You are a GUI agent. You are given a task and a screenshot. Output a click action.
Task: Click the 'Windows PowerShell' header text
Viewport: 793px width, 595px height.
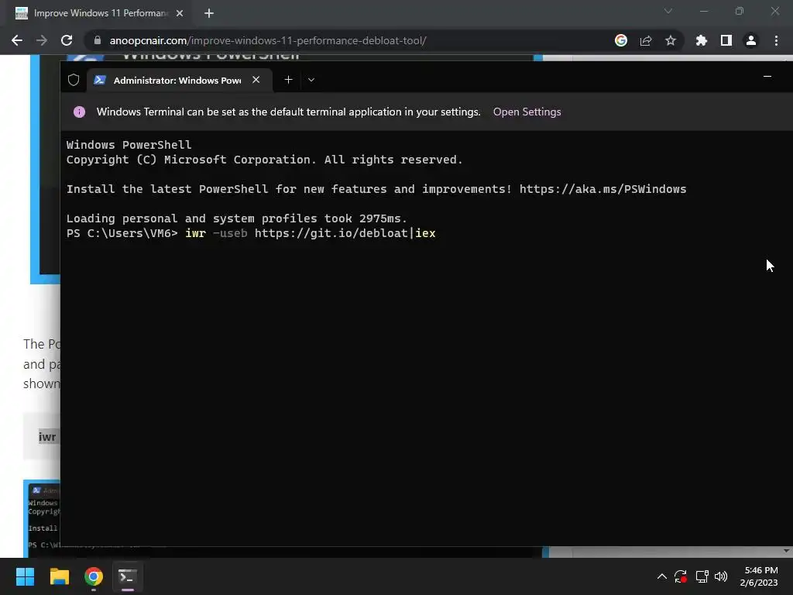tap(129, 145)
